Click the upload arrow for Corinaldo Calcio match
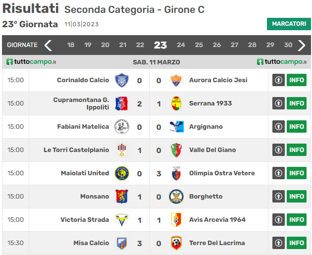Viewport: 312px width, 255px height. coord(278,80)
